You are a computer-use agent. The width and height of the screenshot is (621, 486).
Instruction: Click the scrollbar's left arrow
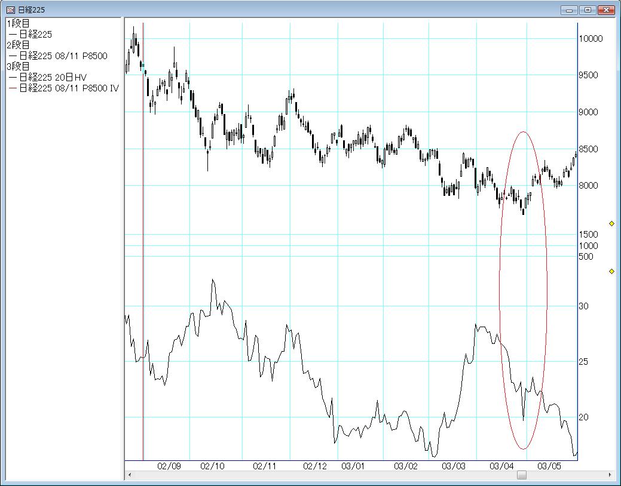[130, 475]
